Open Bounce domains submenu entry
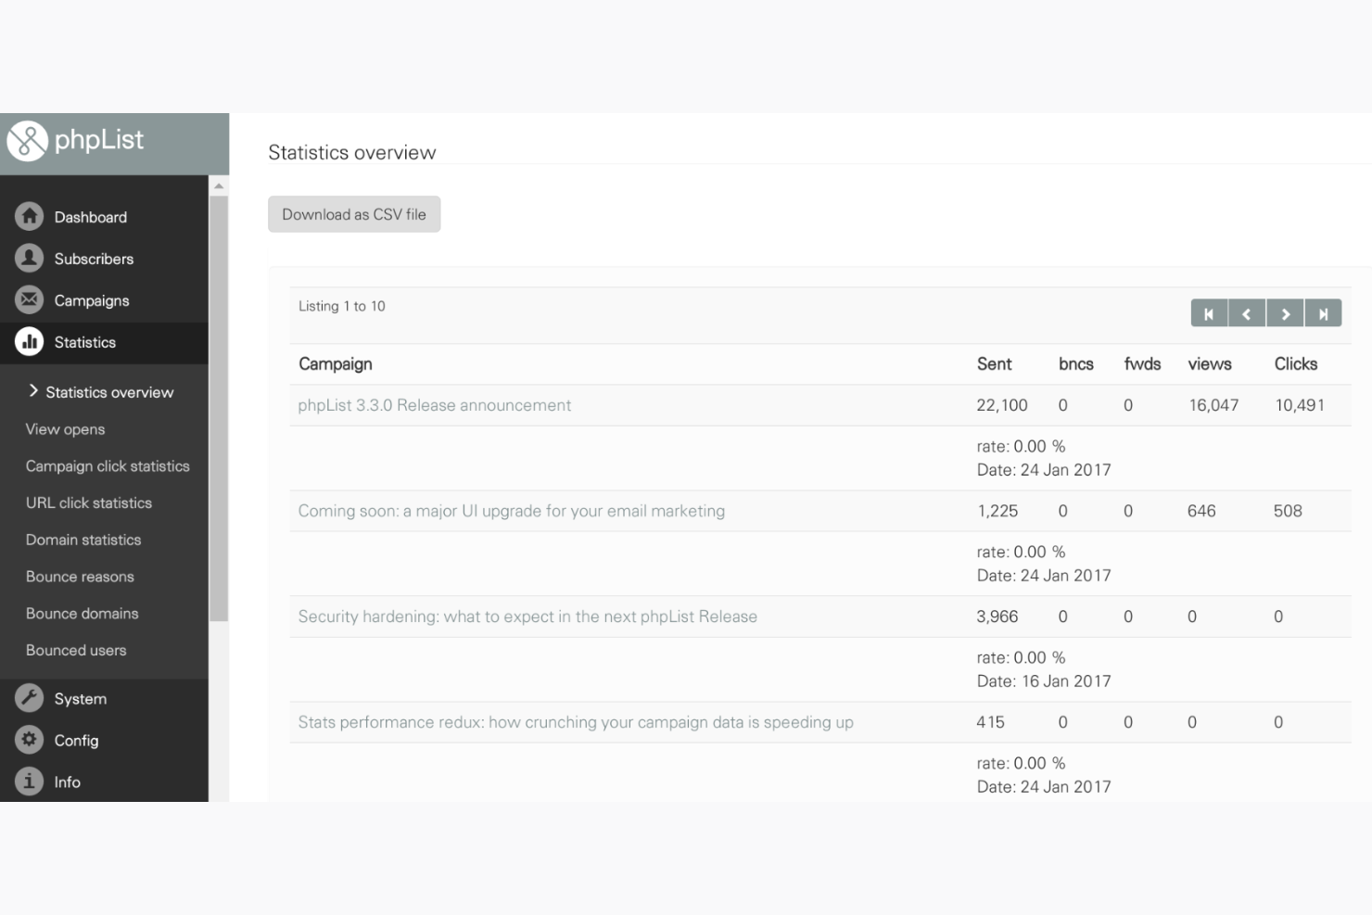The height and width of the screenshot is (915, 1372). point(83,614)
